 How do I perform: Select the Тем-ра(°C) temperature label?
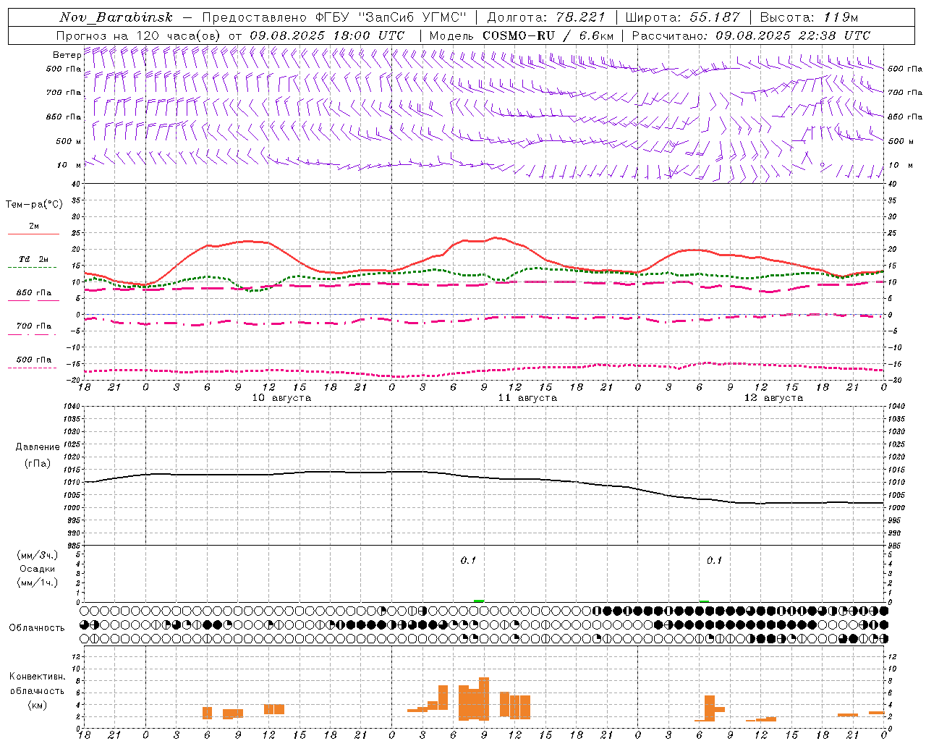[x=34, y=205]
